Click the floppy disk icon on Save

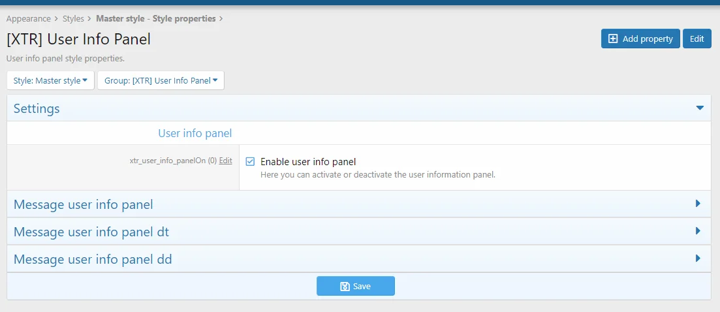point(345,287)
